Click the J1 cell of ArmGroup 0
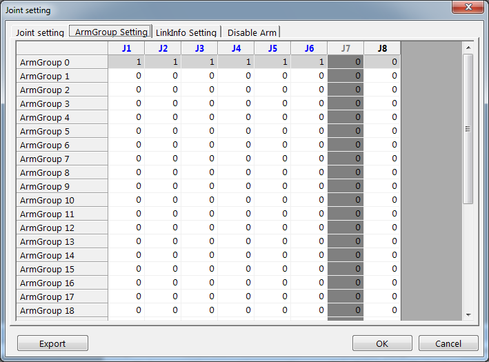489x362 pixels. [126, 62]
